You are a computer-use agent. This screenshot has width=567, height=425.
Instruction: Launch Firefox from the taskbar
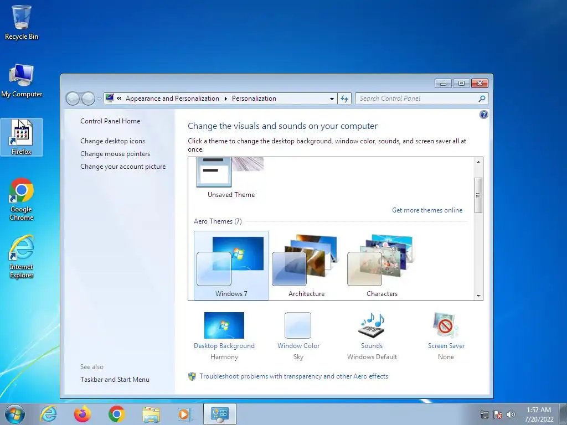pyautogui.click(x=83, y=414)
